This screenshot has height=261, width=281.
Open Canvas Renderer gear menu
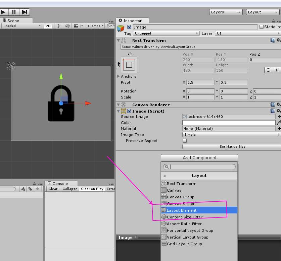pos(278,105)
